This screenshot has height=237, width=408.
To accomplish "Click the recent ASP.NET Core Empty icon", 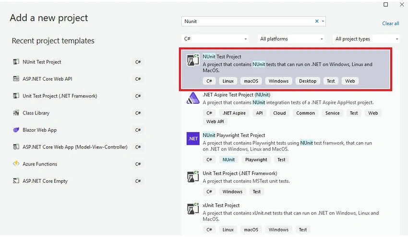I will click(x=16, y=181).
